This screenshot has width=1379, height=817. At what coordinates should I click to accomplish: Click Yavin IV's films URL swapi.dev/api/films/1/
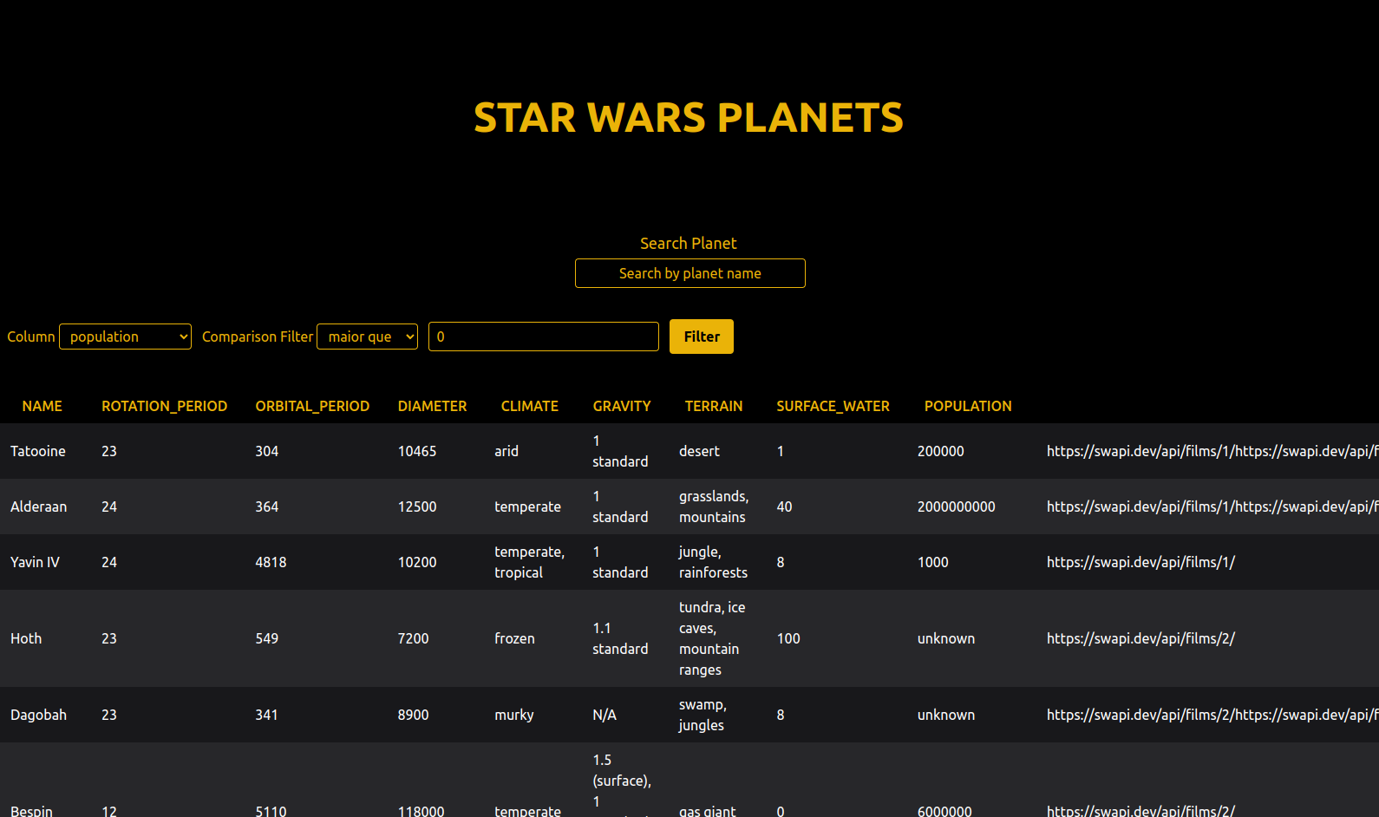[x=1141, y=562]
